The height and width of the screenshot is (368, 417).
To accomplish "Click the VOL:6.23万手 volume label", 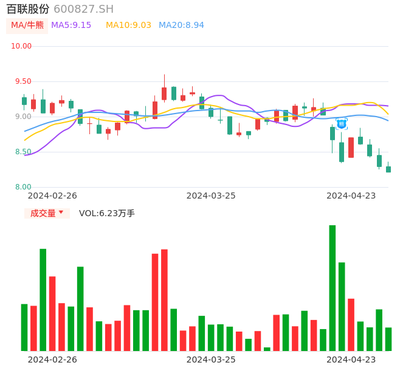I will tap(107, 213).
